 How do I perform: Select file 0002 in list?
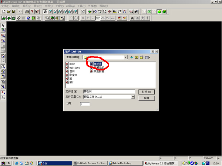click(71, 64)
